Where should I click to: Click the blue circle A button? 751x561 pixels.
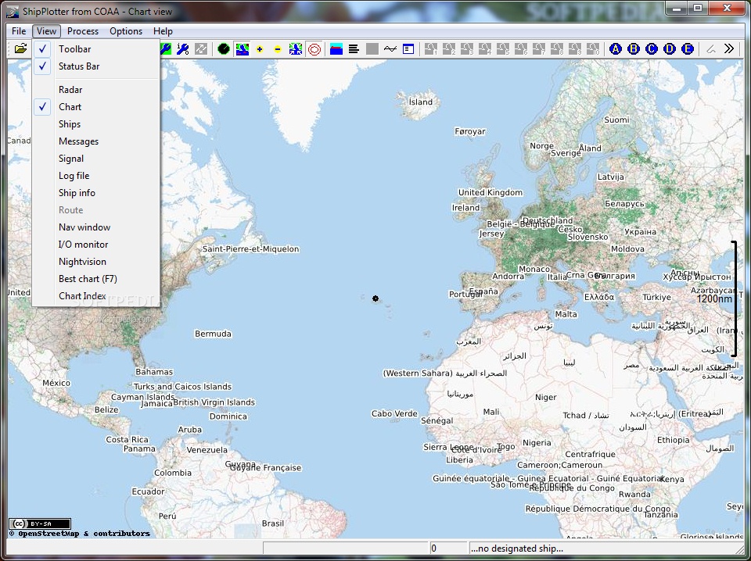click(x=616, y=48)
